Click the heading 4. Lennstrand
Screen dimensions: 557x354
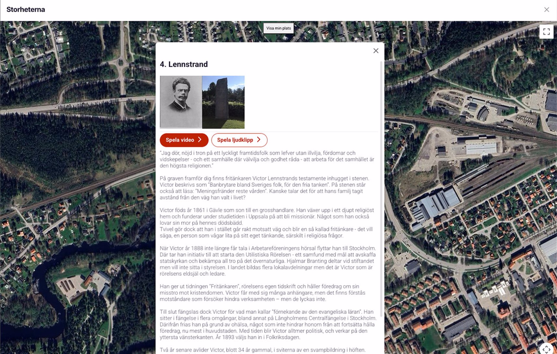click(x=184, y=64)
